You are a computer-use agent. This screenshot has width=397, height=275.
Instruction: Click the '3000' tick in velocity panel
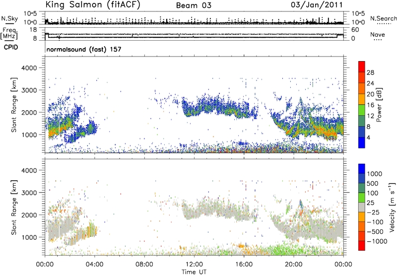click(29, 193)
